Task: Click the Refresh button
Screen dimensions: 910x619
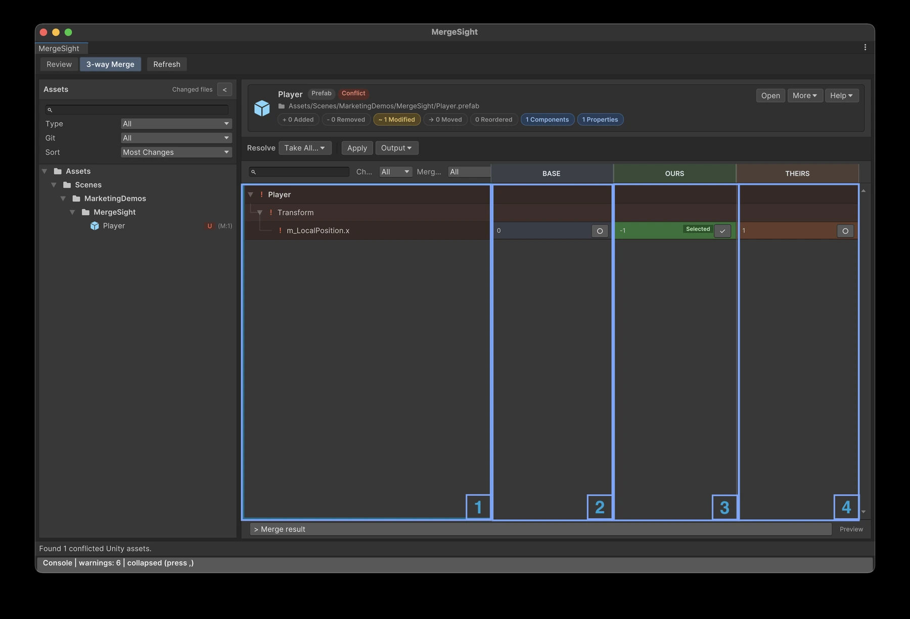Action: coord(167,64)
